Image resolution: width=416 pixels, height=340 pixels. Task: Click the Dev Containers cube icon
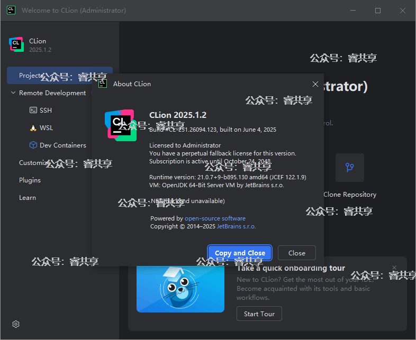[x=33, y=145]
